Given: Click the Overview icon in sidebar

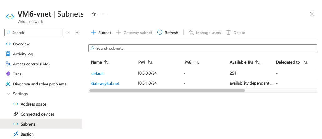Looking at the screenshot, I should (8, 44).
